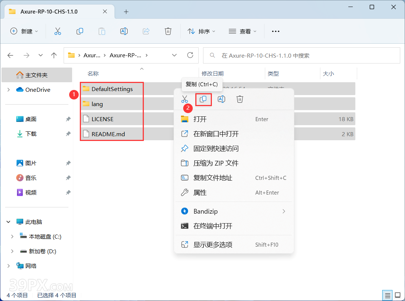405x301 pixels.
Task: Expand the address bar history chevron
Action: point(174,55)
